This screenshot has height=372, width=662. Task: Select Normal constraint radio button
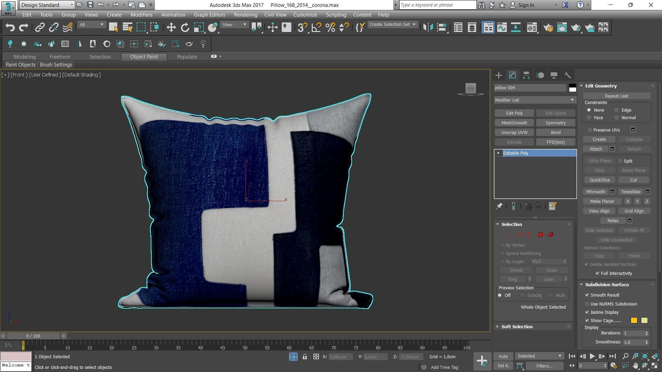(x=616, y=118)
